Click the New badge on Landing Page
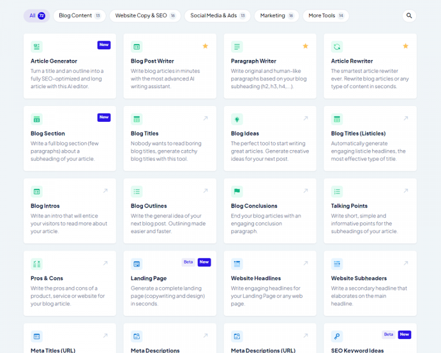The height and width of the screenshot is (353, 441). click(x=204, y=262)
